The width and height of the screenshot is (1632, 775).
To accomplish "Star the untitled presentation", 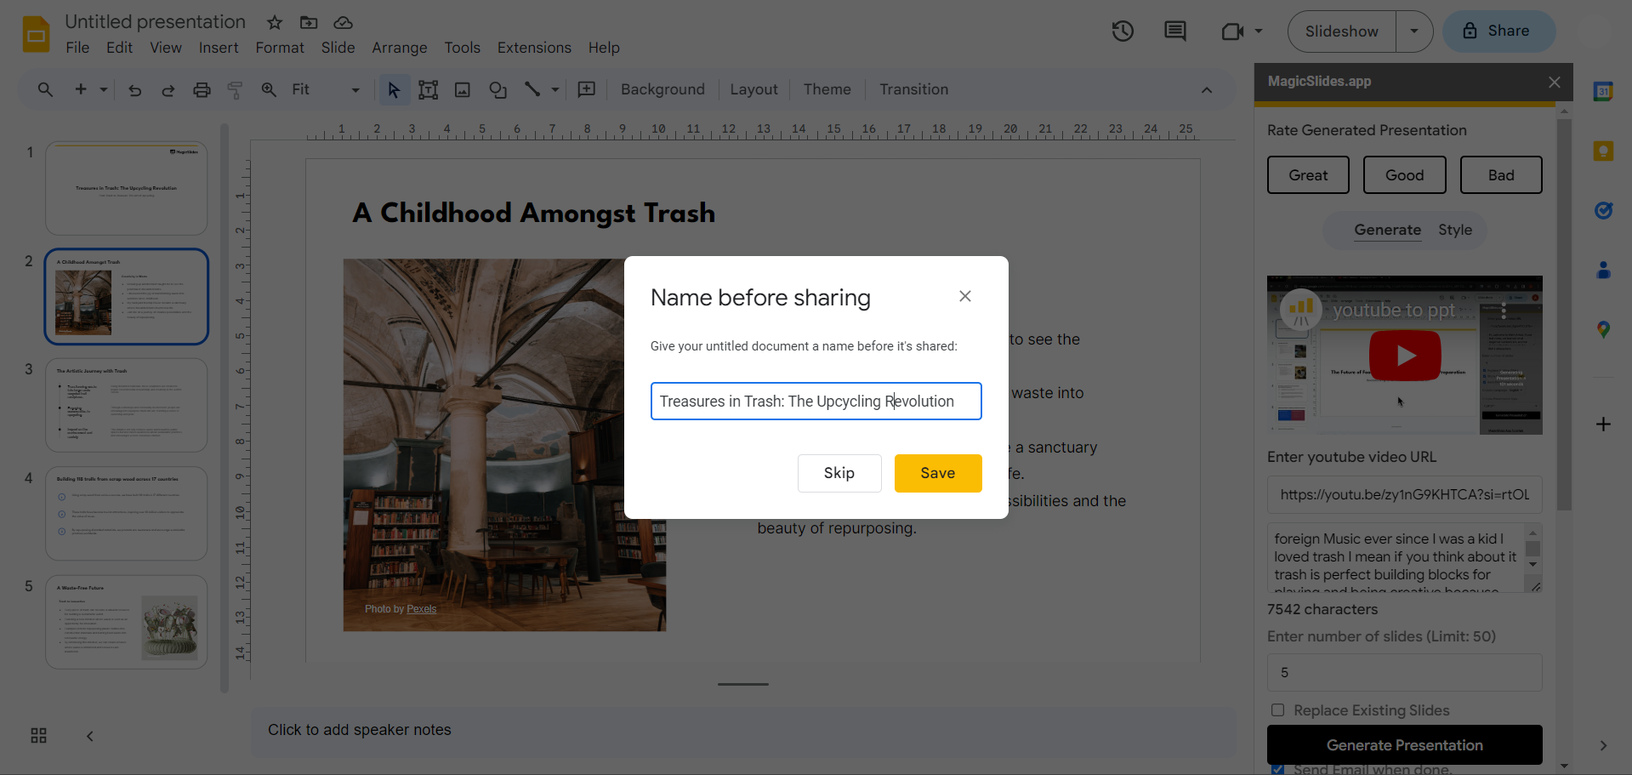I will pyautogui.click(x=274, y=23).
